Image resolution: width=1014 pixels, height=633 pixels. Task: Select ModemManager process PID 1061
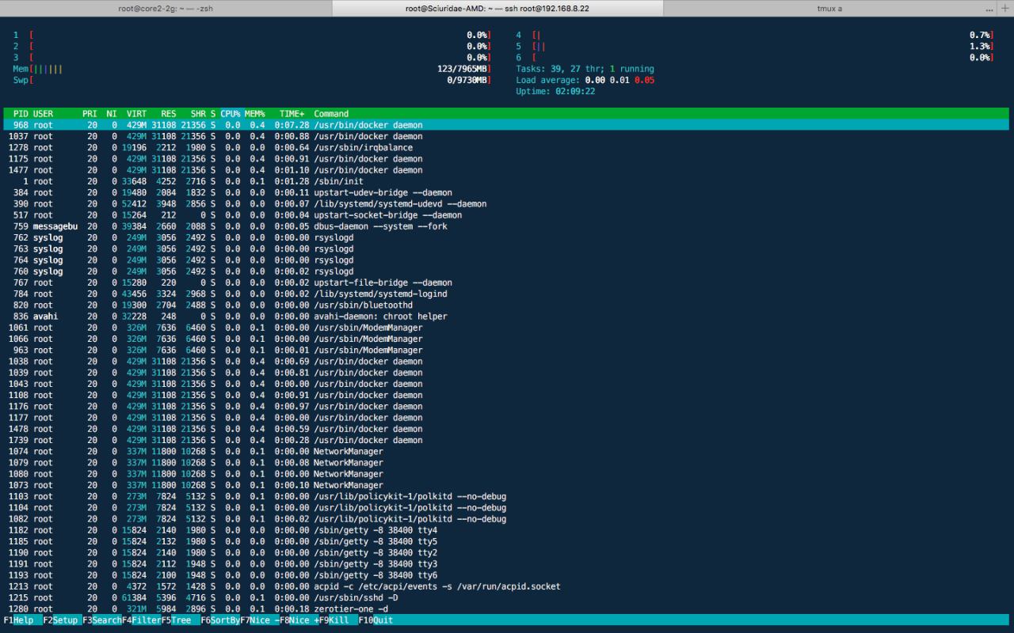507,328
